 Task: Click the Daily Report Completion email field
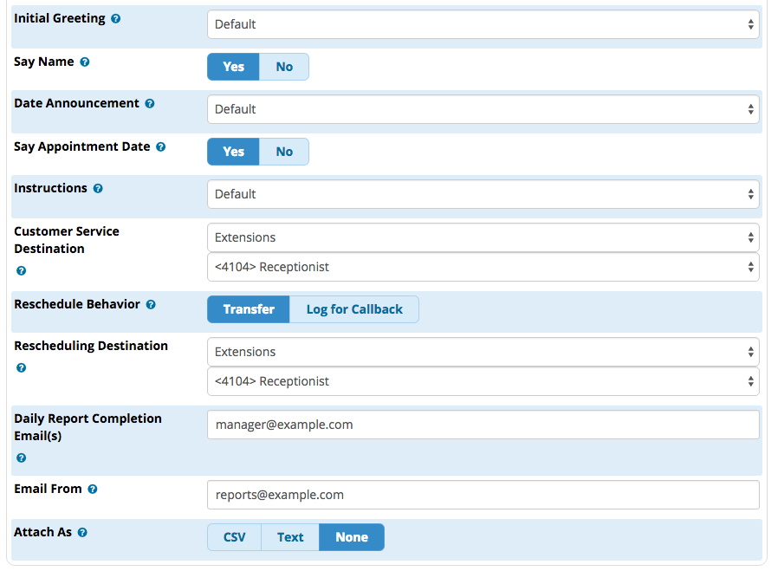click(483, 425)
